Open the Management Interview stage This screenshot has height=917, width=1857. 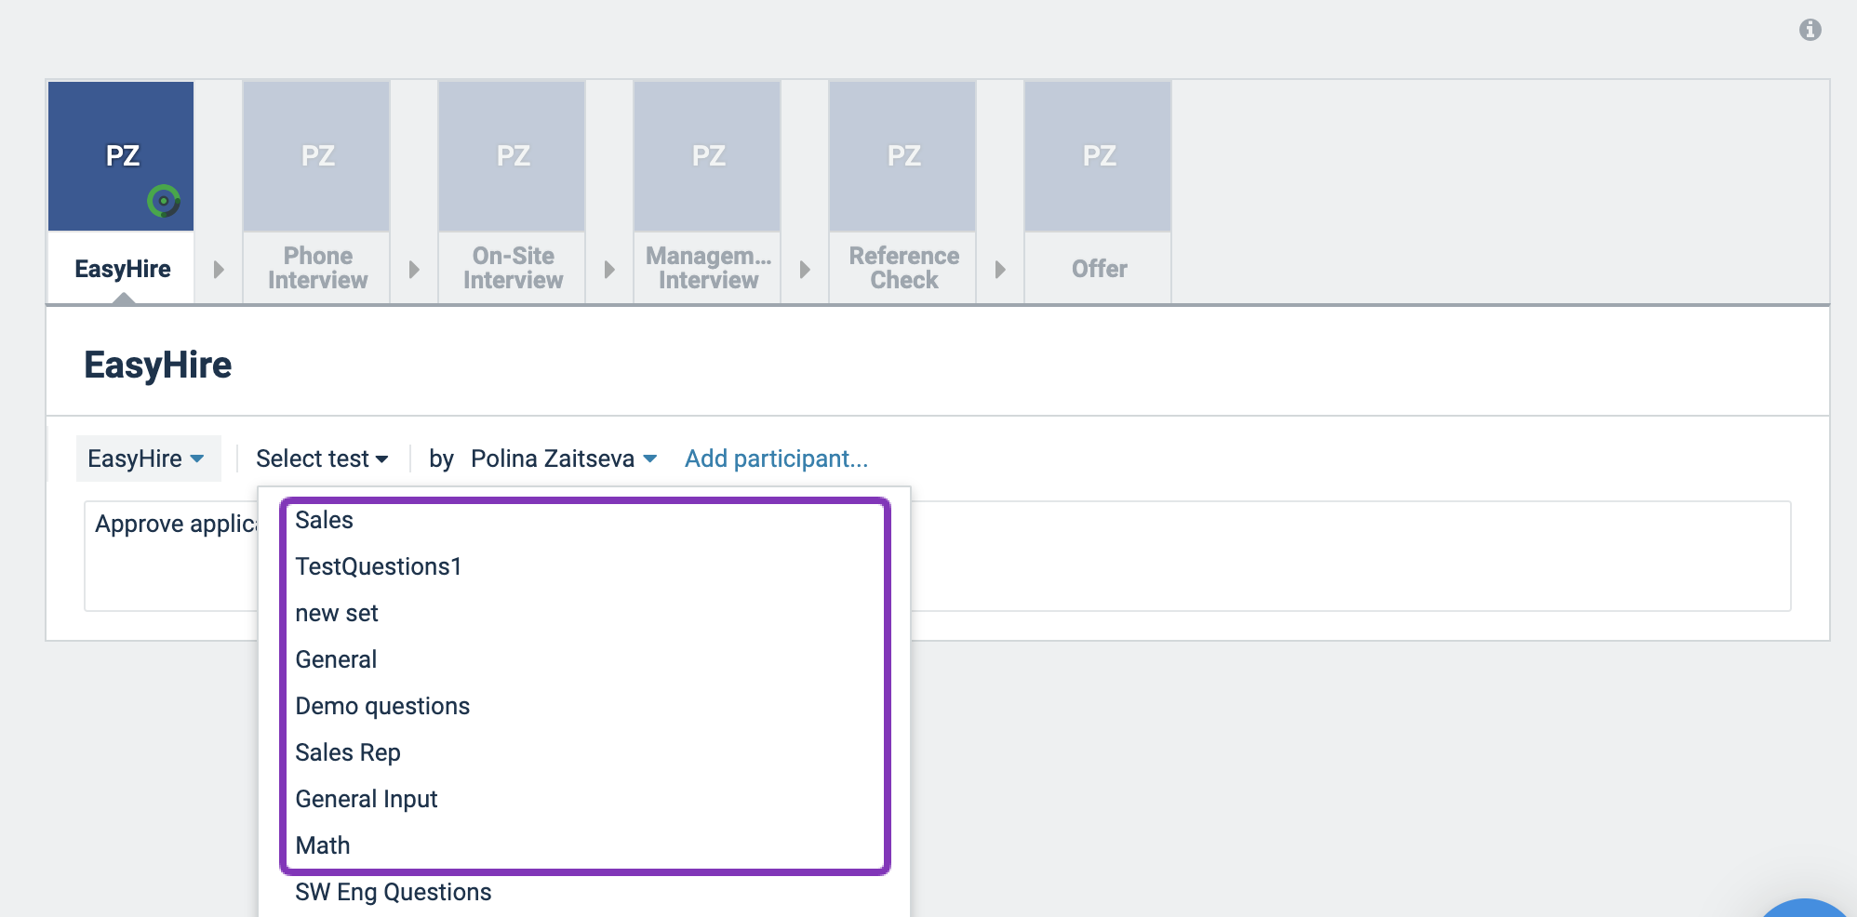[708, 268]
